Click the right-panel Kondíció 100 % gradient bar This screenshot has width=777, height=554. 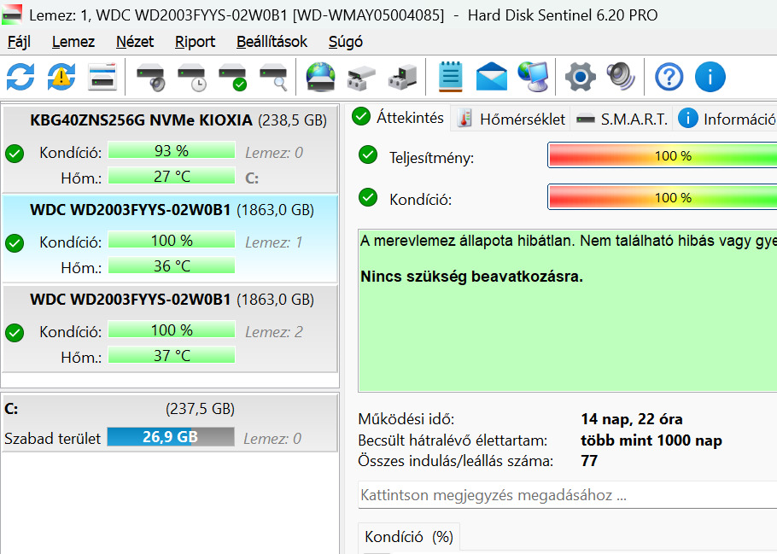click(663, 198)
